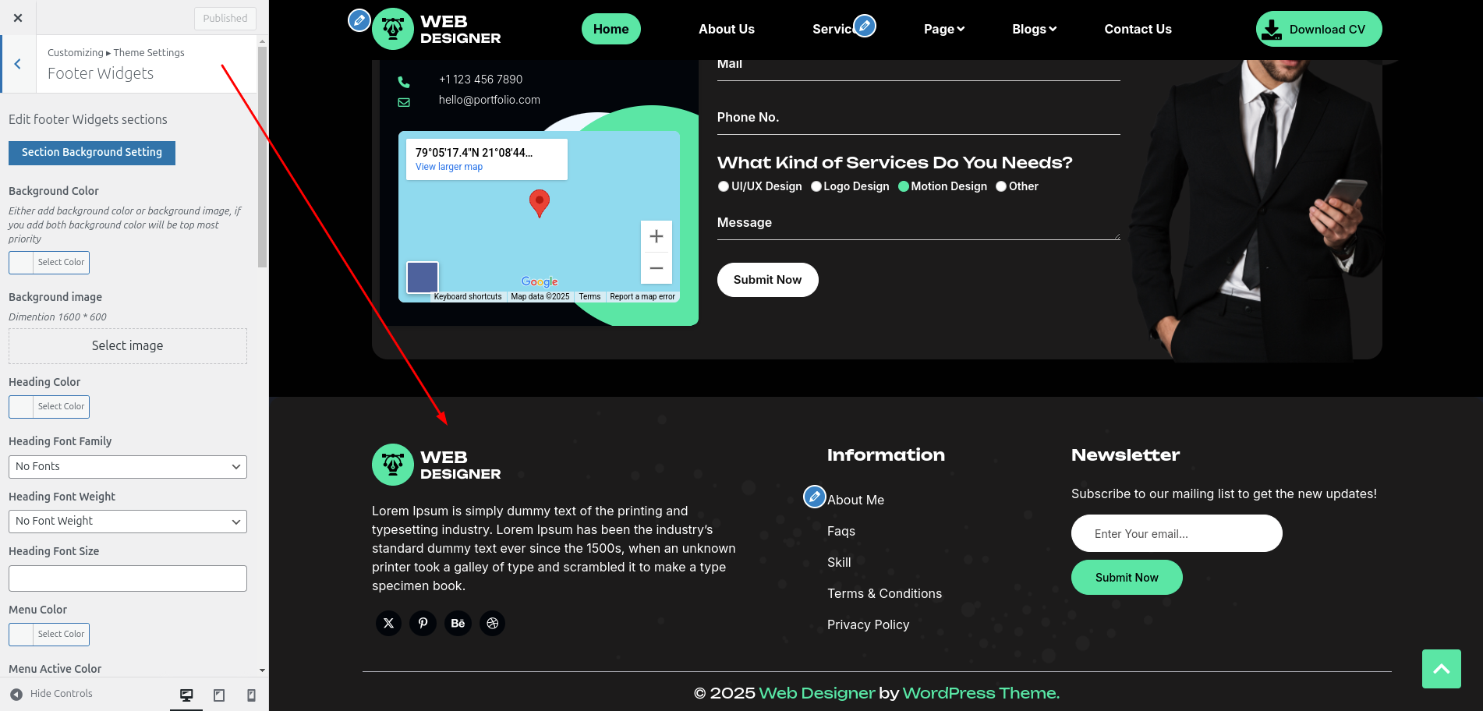Switch preview to mobile view
The width and height of the screenshot is (1483, 711).
251,694
